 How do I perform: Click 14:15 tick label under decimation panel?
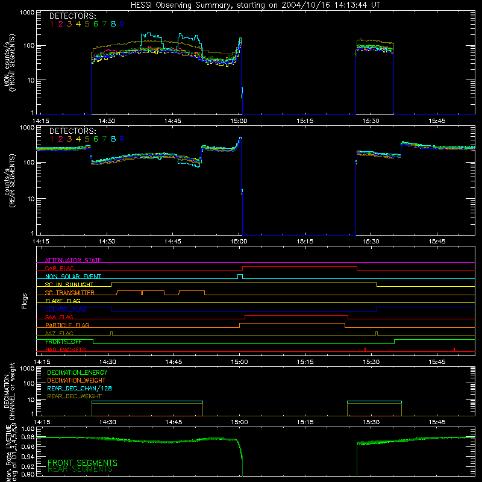point(42,422)
